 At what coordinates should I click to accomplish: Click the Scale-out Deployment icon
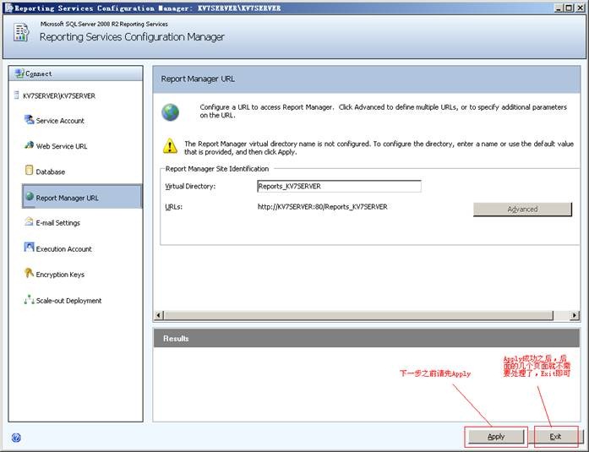[29, 299]
